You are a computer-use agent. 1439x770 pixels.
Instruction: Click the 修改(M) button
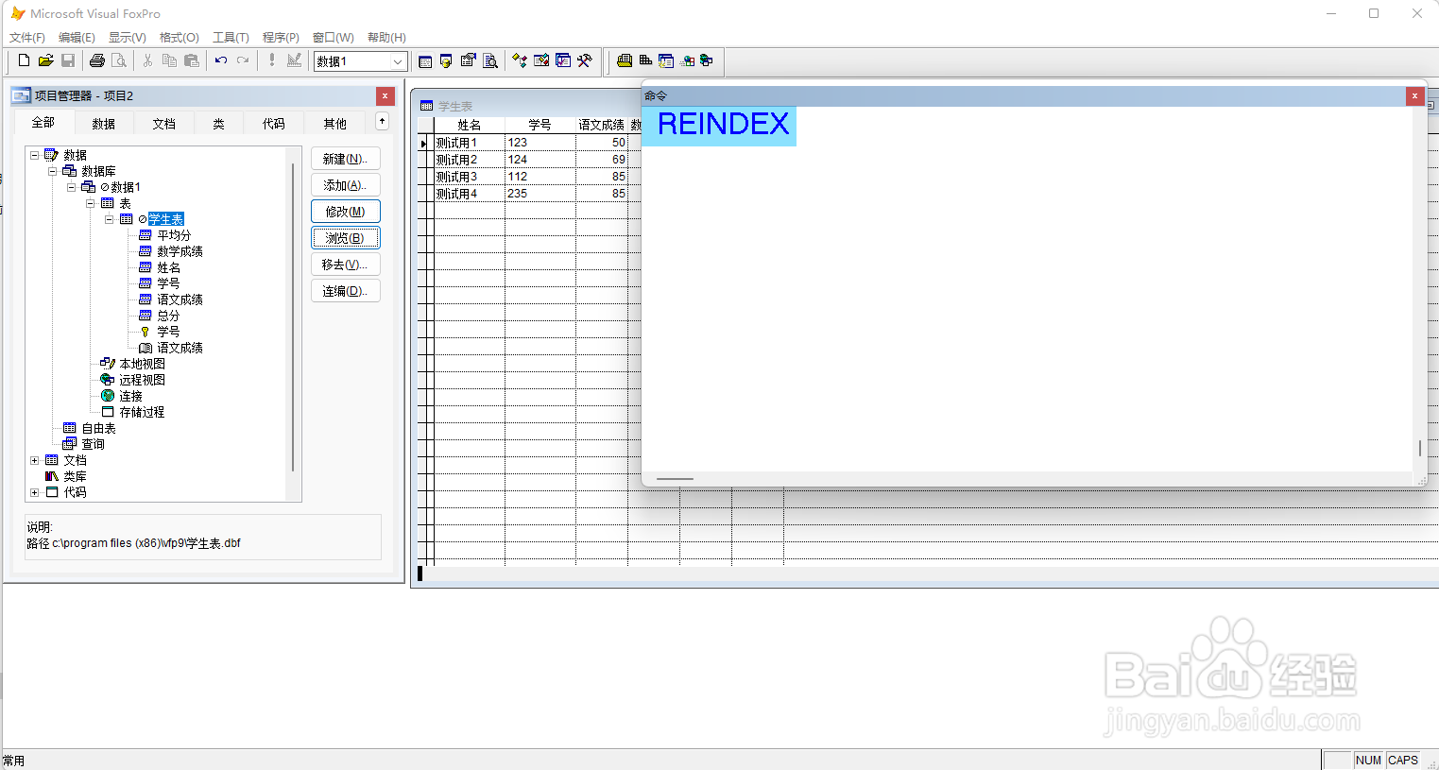click(346, 212)
